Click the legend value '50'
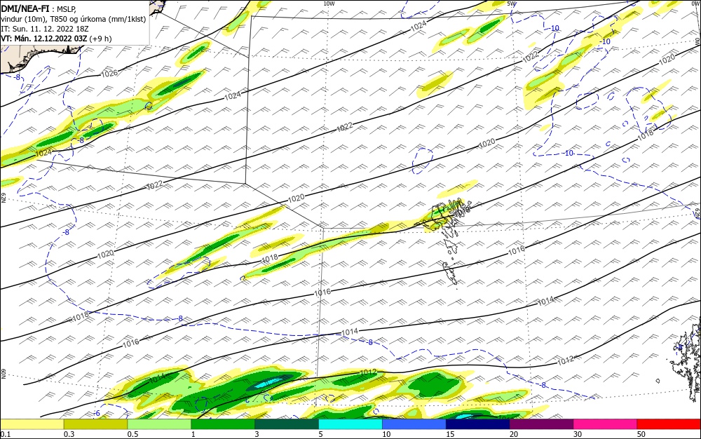Viewport: 701px width, 439px height. 641,434
